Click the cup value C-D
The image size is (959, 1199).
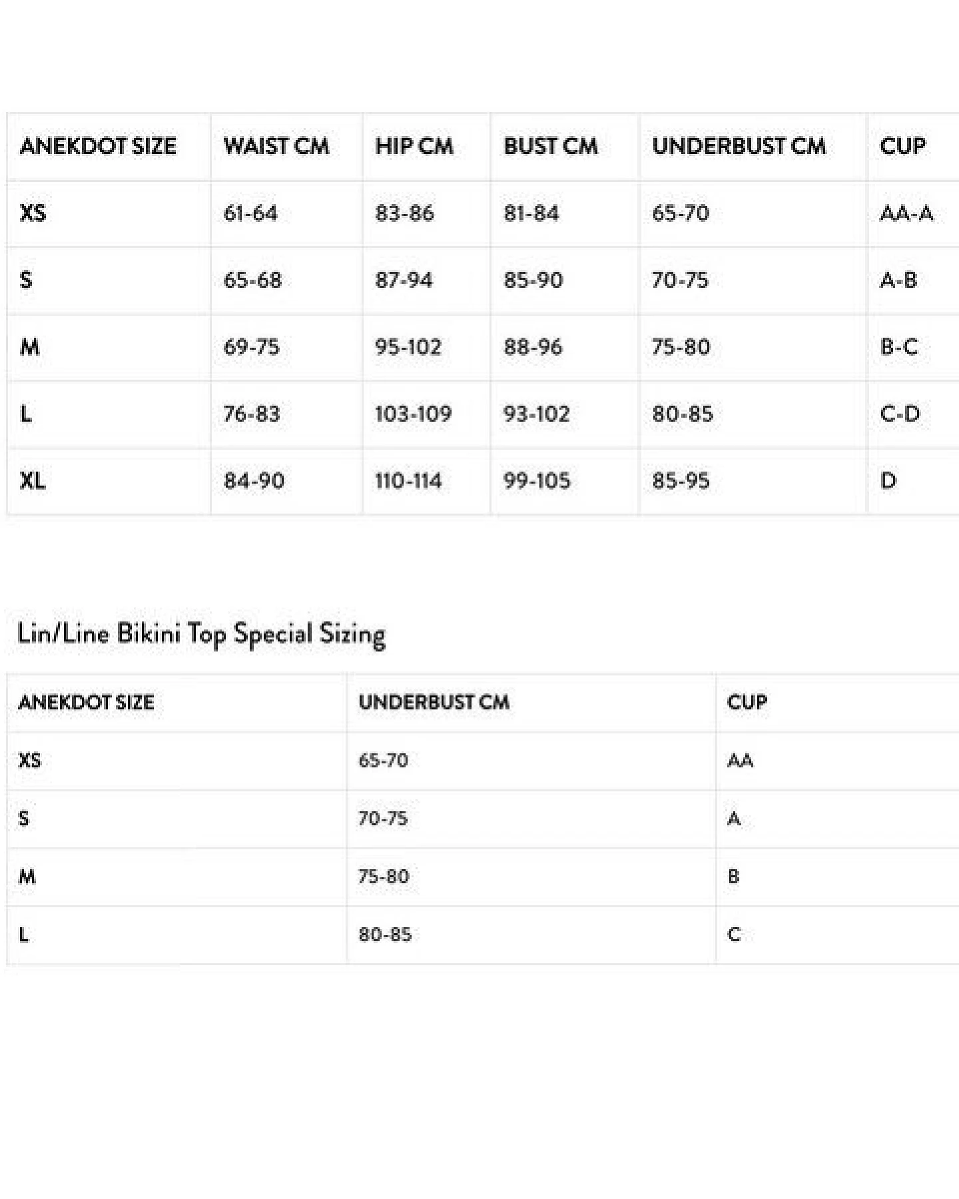pyautogui.click(x=900, y=414)
